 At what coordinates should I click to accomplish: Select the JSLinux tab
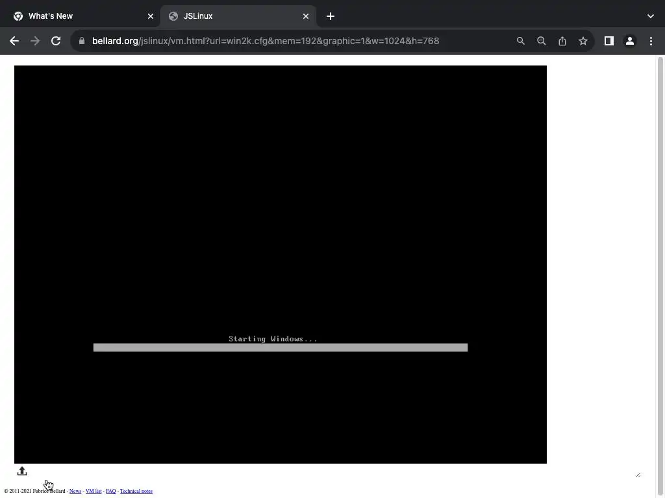tap(238, 16)
